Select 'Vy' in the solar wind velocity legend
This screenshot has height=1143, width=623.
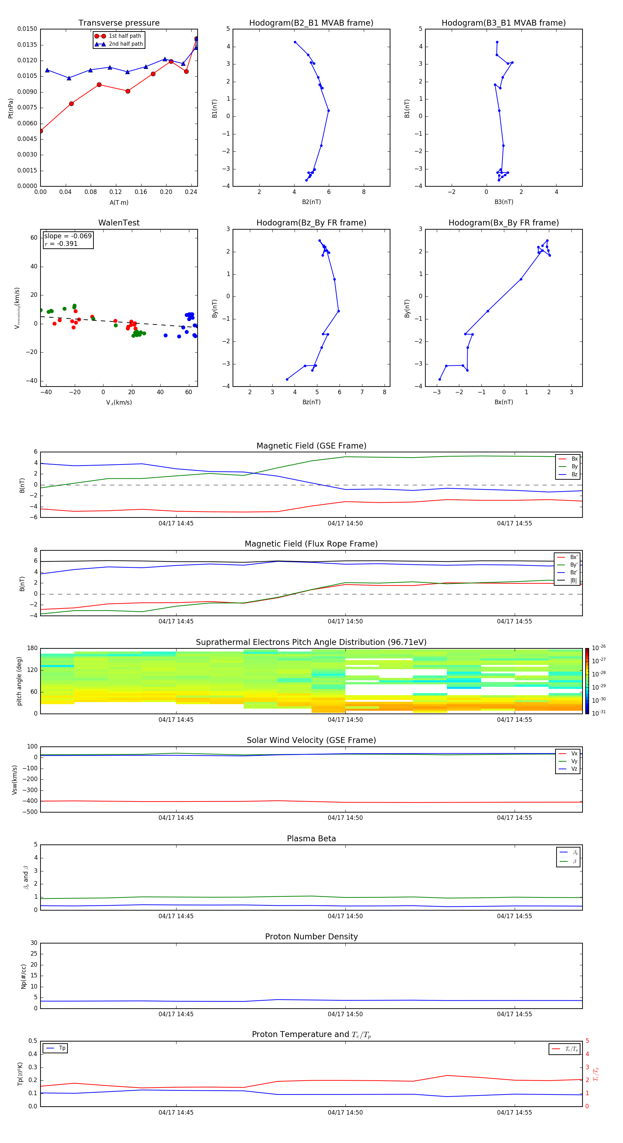pos(568,761)
